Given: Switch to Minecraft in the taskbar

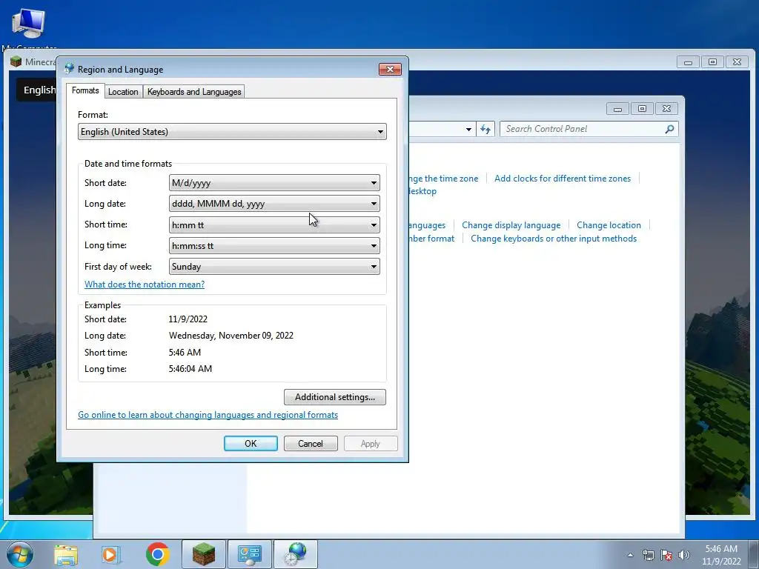Looking at the screenshot, I should coord(204,554).
